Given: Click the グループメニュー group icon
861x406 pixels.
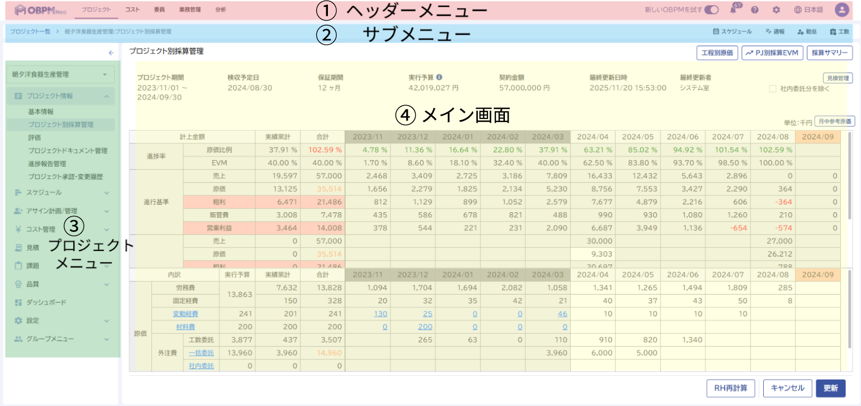Looking at the screenshot, I should point(19,339).
